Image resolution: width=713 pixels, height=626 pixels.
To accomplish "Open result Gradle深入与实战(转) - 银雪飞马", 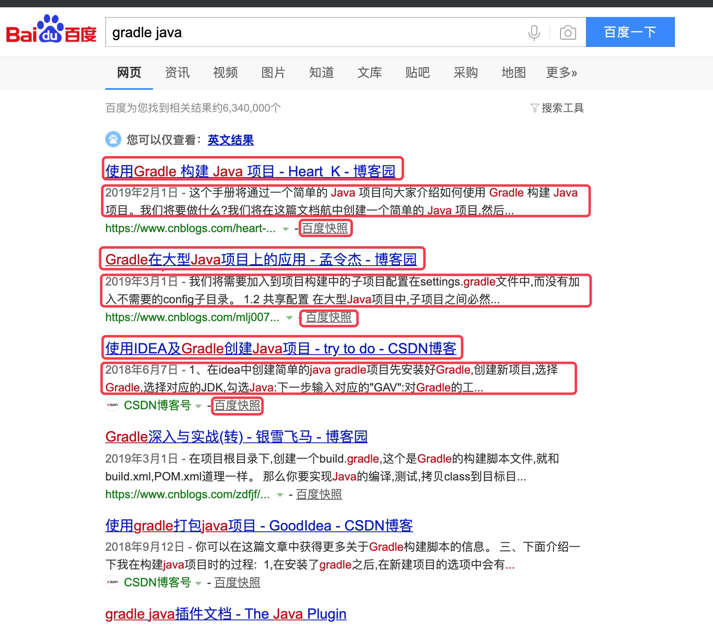I will click(x=236, y=436).
